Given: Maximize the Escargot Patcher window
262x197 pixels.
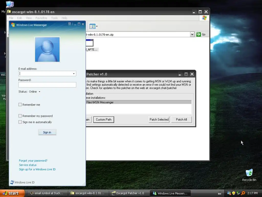Looking at the screenshot, I should 186,74.
